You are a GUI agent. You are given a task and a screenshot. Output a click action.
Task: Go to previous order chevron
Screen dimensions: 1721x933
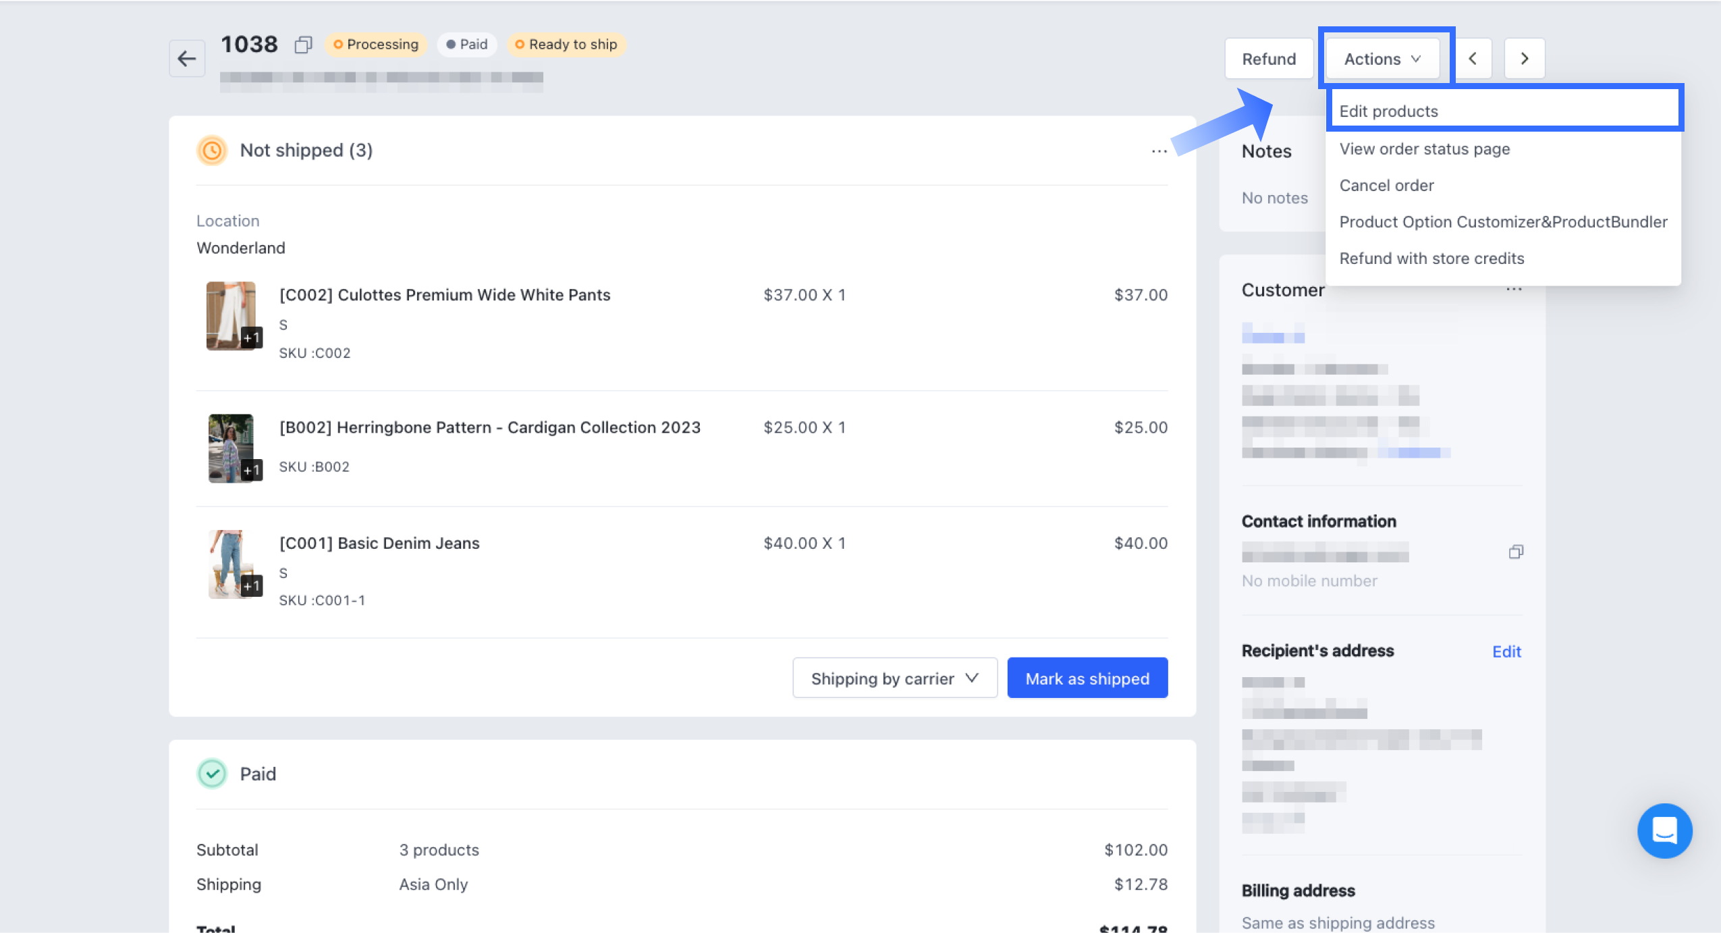tap(1473, 59)
